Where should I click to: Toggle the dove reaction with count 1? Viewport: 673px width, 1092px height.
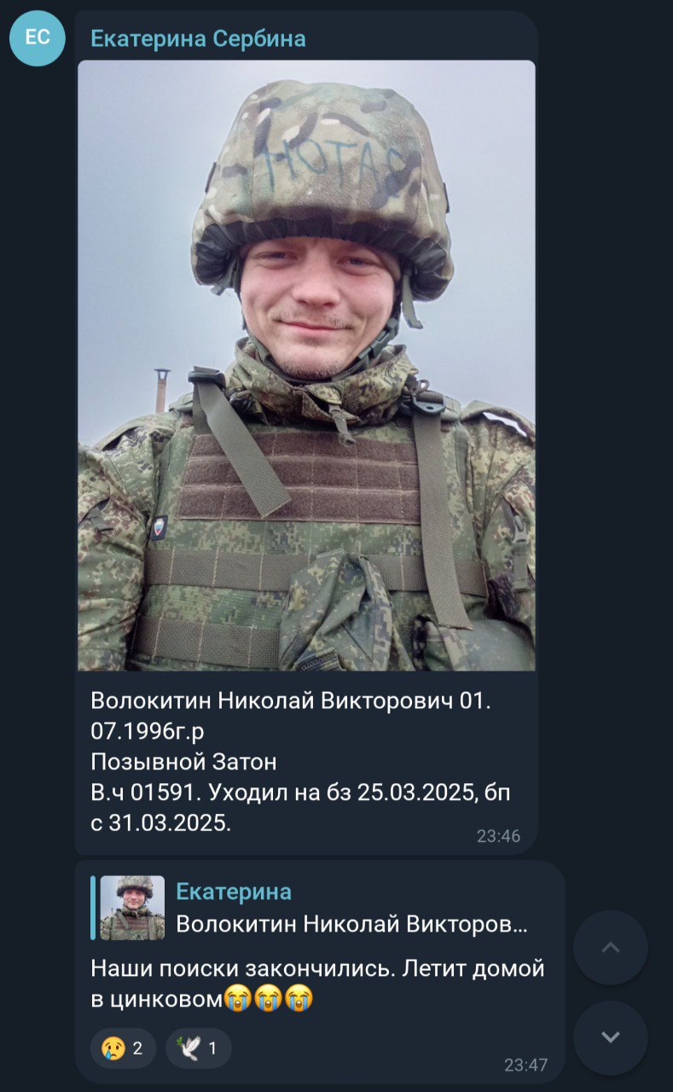click(198, 1048)
